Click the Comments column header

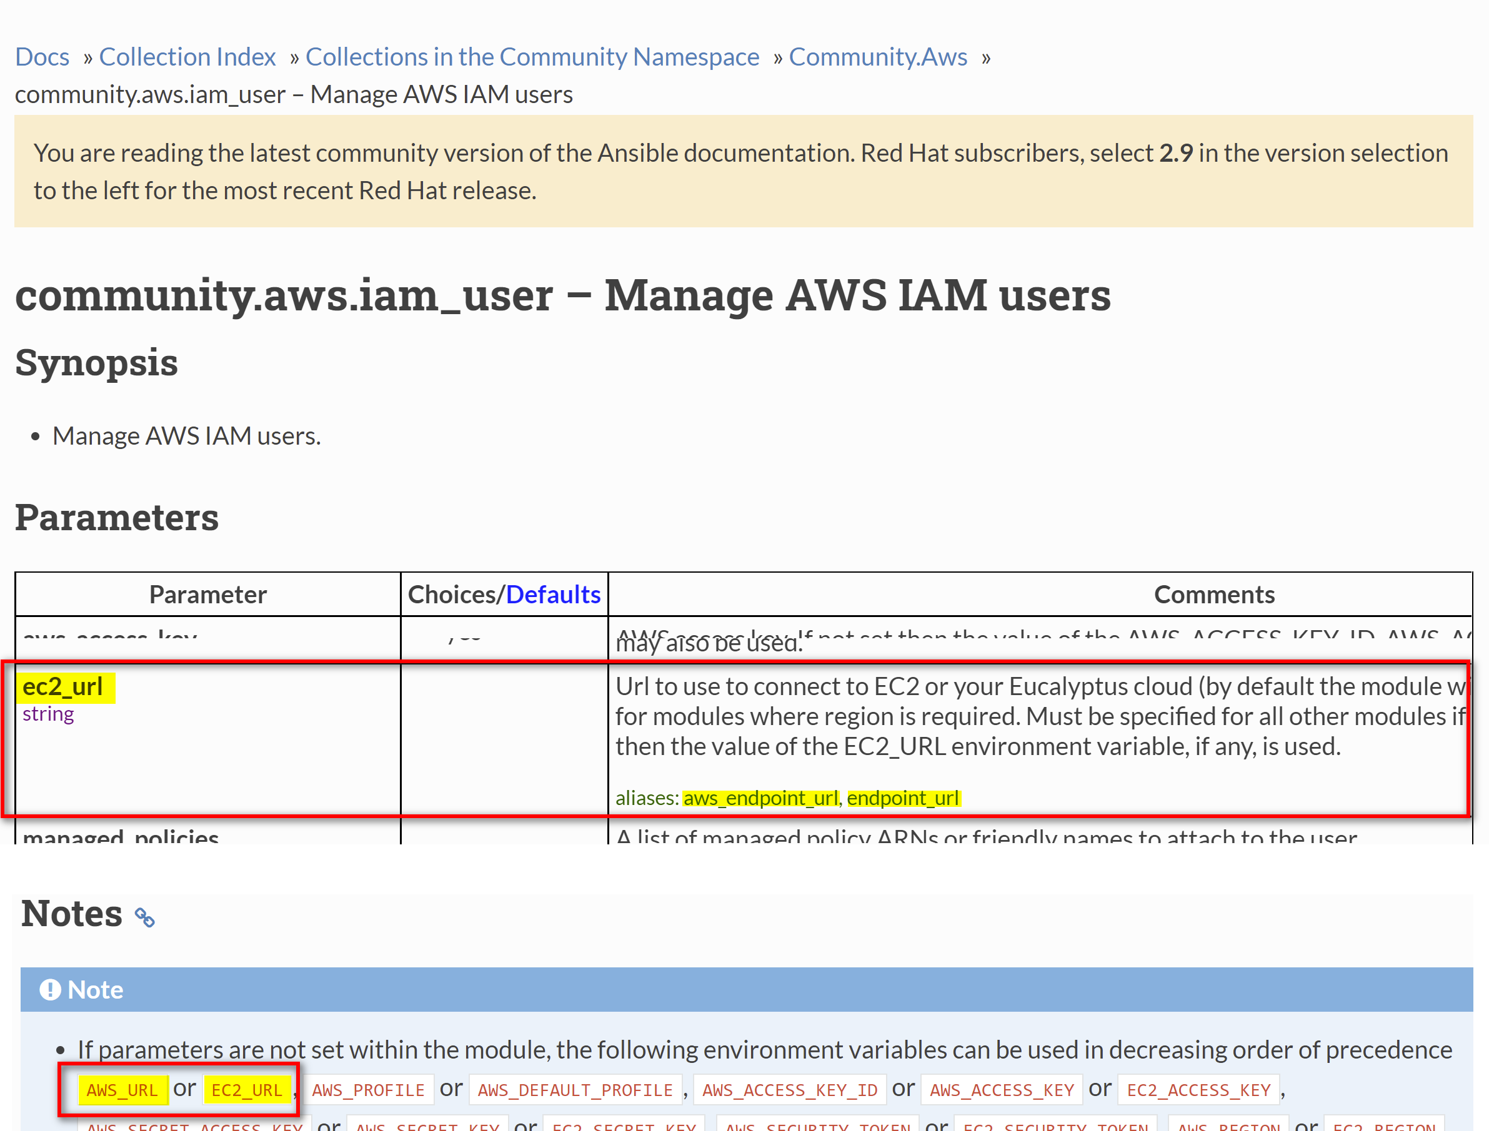[x=1213, y=595]
